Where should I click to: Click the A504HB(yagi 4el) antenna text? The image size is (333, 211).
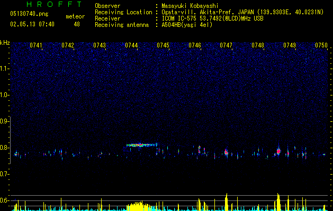(x=187, y=25)
